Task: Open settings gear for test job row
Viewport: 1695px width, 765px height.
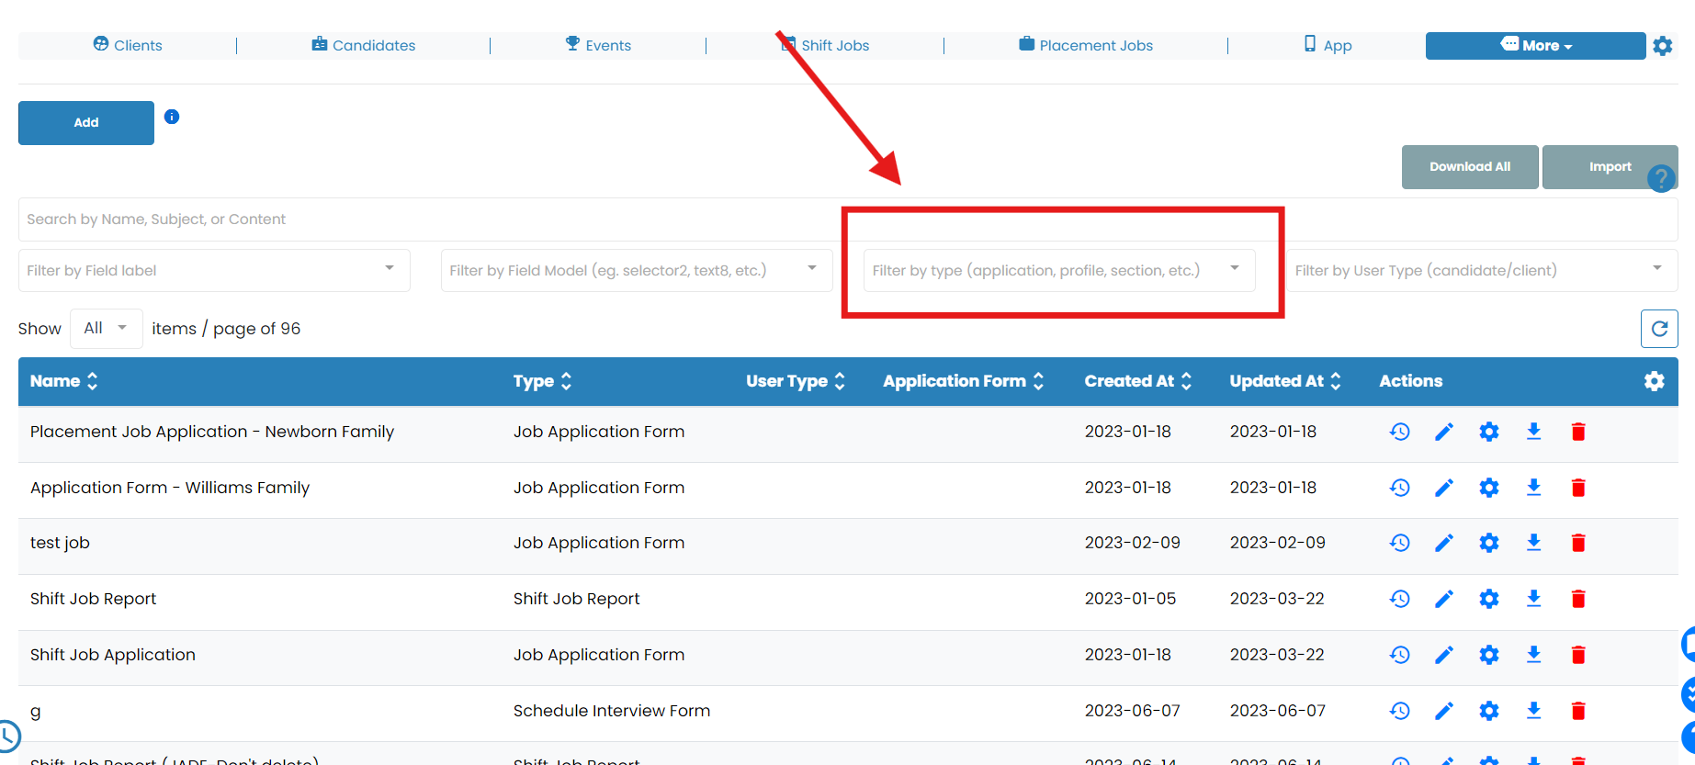Action: click(1489, 543)
